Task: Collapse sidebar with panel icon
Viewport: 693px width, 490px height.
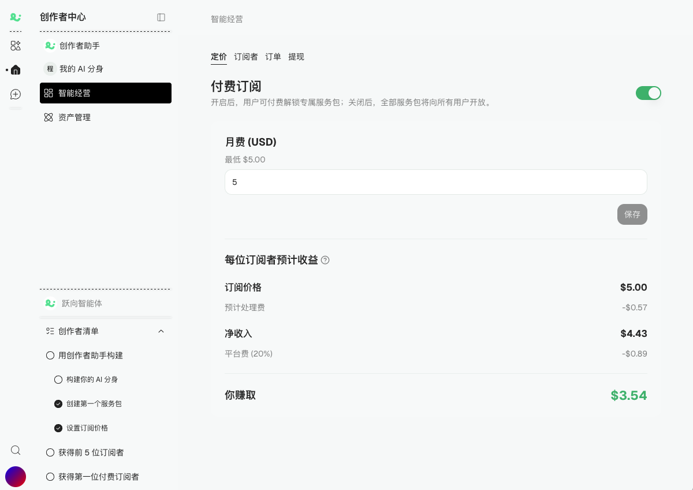Action: pyautogui.click(x=161, y=17)
